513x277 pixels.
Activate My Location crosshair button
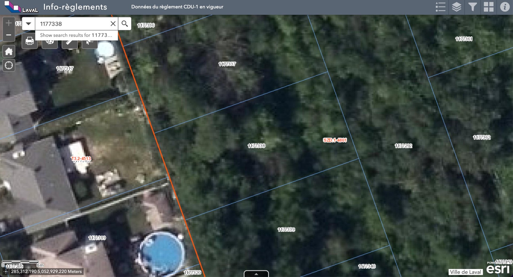(9, 65)
